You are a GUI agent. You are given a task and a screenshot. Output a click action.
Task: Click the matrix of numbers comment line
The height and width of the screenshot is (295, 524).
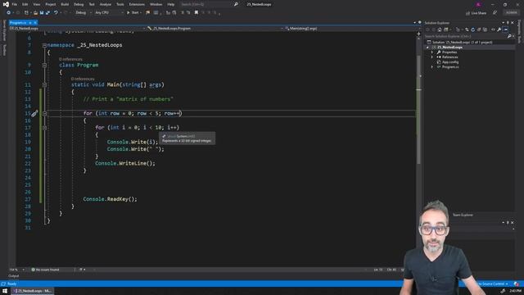coord(128,99)
